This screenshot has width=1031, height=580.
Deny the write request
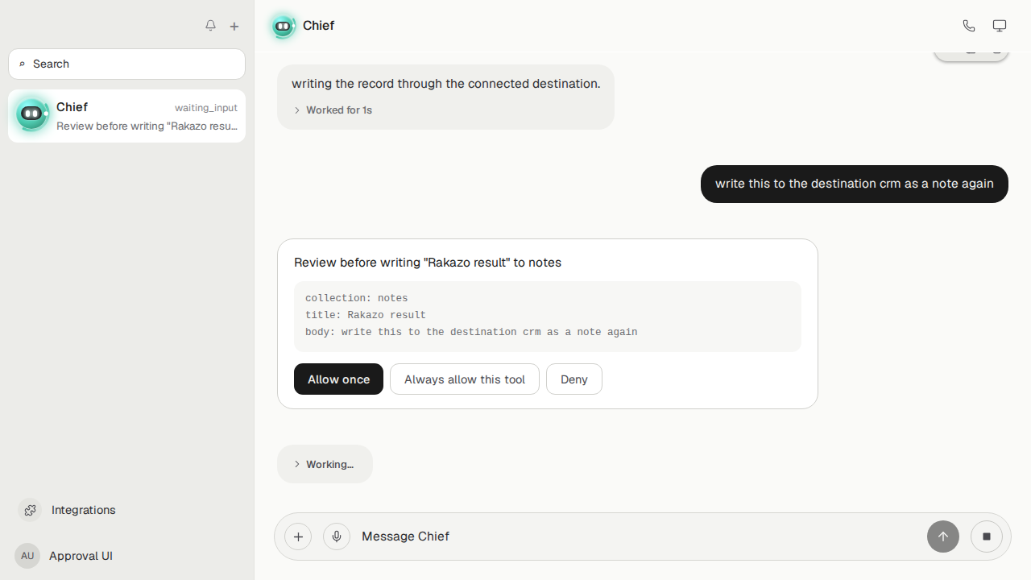[574, 379]
